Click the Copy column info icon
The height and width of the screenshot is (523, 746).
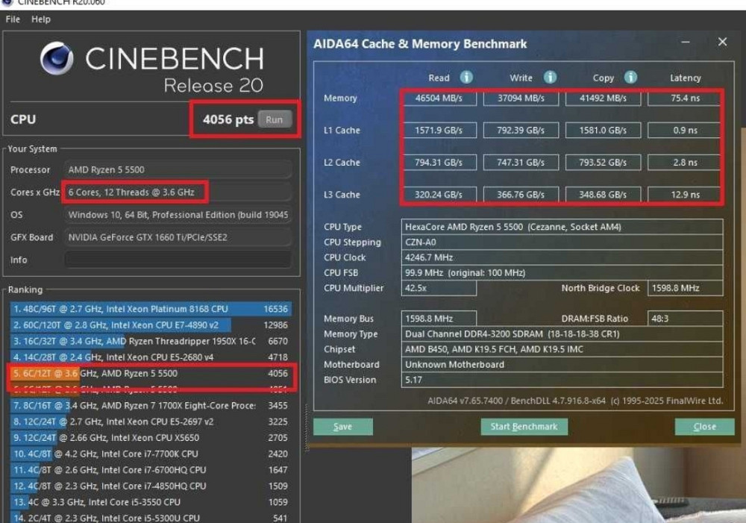pos(630,77)
